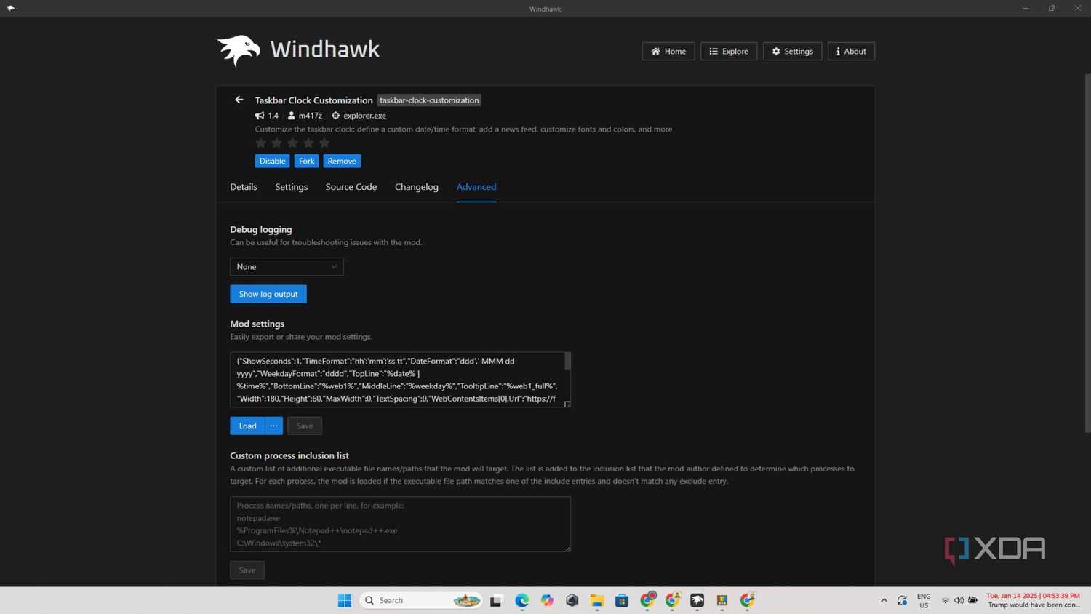Open Microsoft Store from the taskbar
The width and height of the screenshot is (1091, 614).
coord(622,600)
